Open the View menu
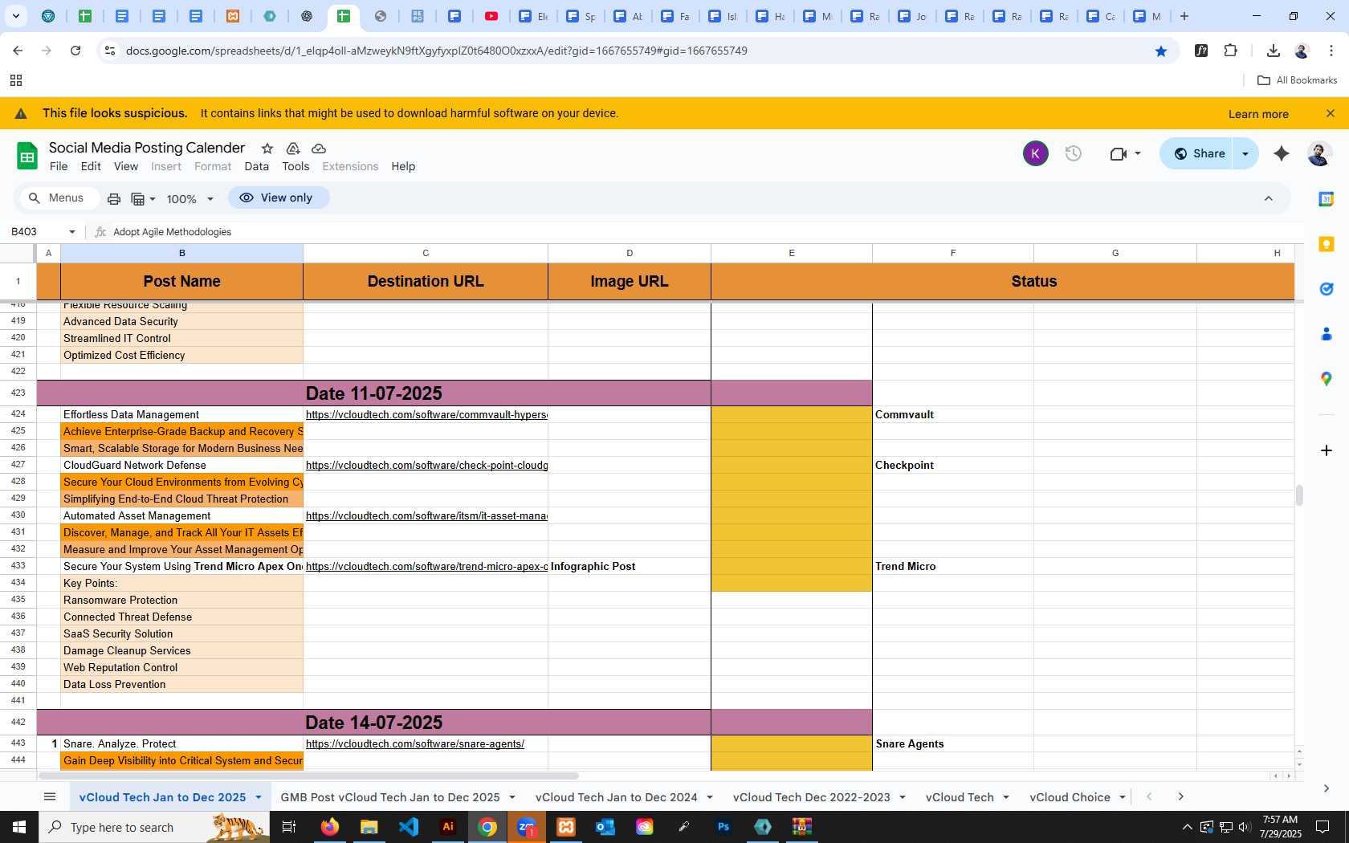The image size is (1349, 843). [126, 166]
